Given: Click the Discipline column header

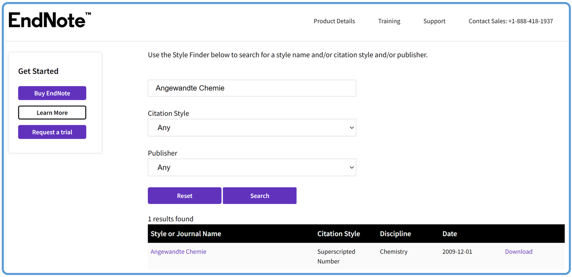Looking at the screenshot, I should coord(395,234).
